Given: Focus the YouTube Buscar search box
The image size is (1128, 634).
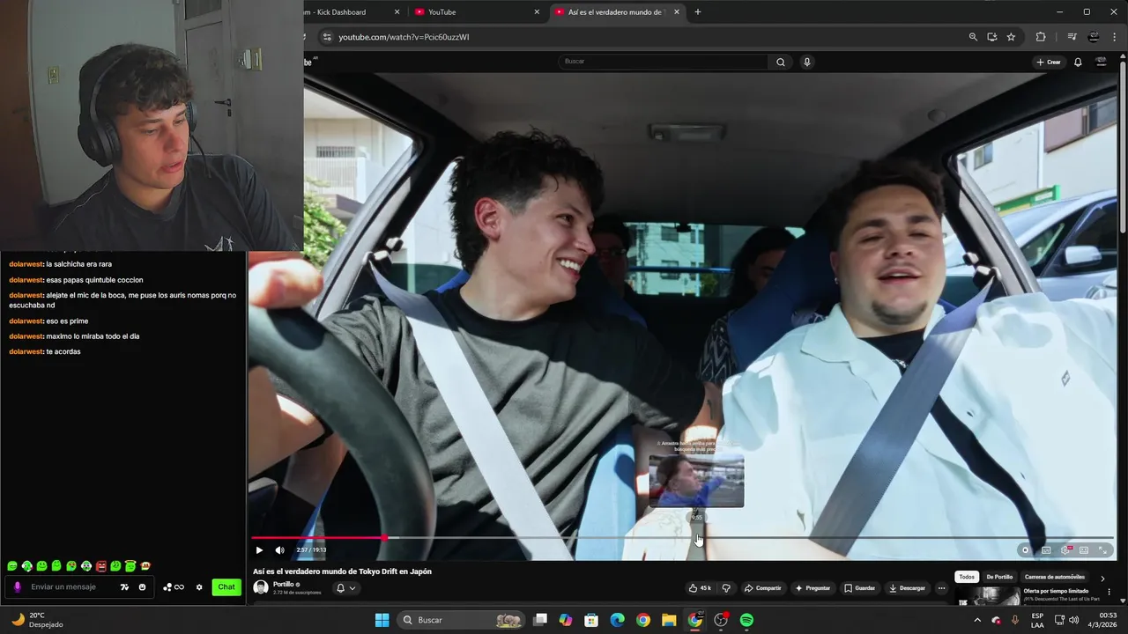Looking at the screenshot, I should pos(664,62).
